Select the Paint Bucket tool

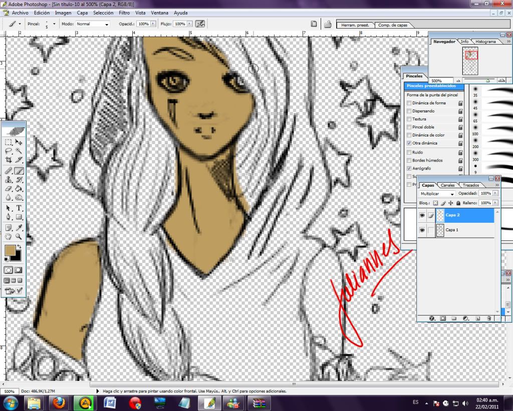(19, 189)
